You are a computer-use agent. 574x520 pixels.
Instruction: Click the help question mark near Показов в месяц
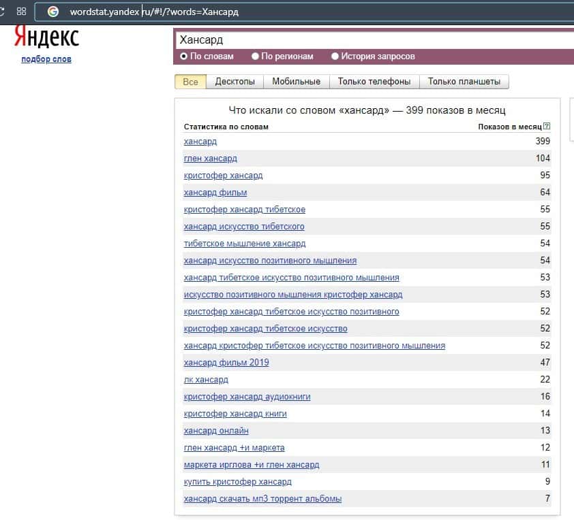click(x=547, y=127)
